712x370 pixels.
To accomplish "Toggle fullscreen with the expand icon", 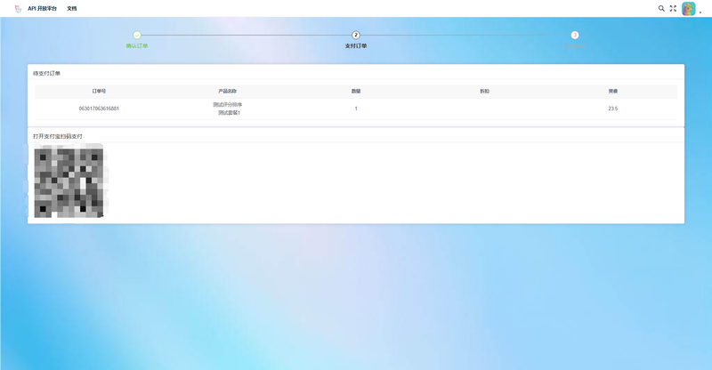I will click(673, 8).
